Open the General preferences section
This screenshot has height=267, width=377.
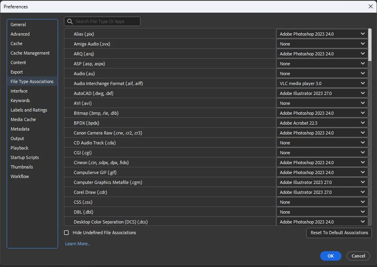click(18, 25)
